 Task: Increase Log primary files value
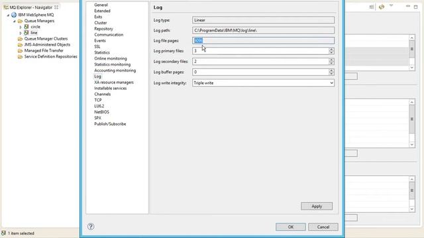[x=331, y=50]
